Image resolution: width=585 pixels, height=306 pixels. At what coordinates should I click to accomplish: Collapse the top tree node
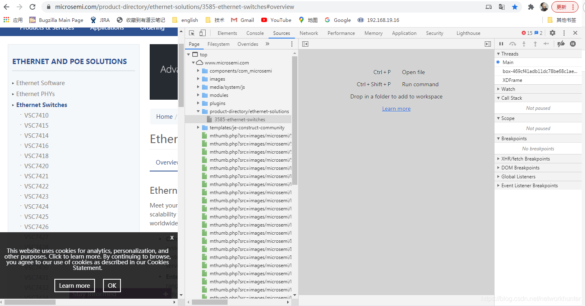pyautogui.click(x=189, y=55)
